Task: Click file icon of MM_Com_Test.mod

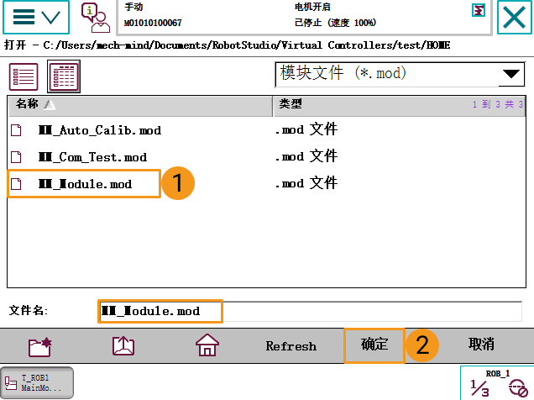Action: click(16, 157)
